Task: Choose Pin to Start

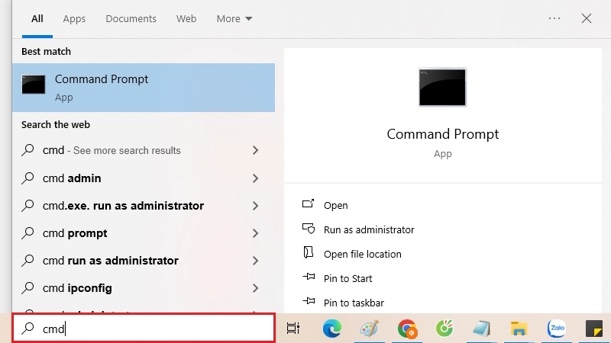Action: click(x=348, y=278)
